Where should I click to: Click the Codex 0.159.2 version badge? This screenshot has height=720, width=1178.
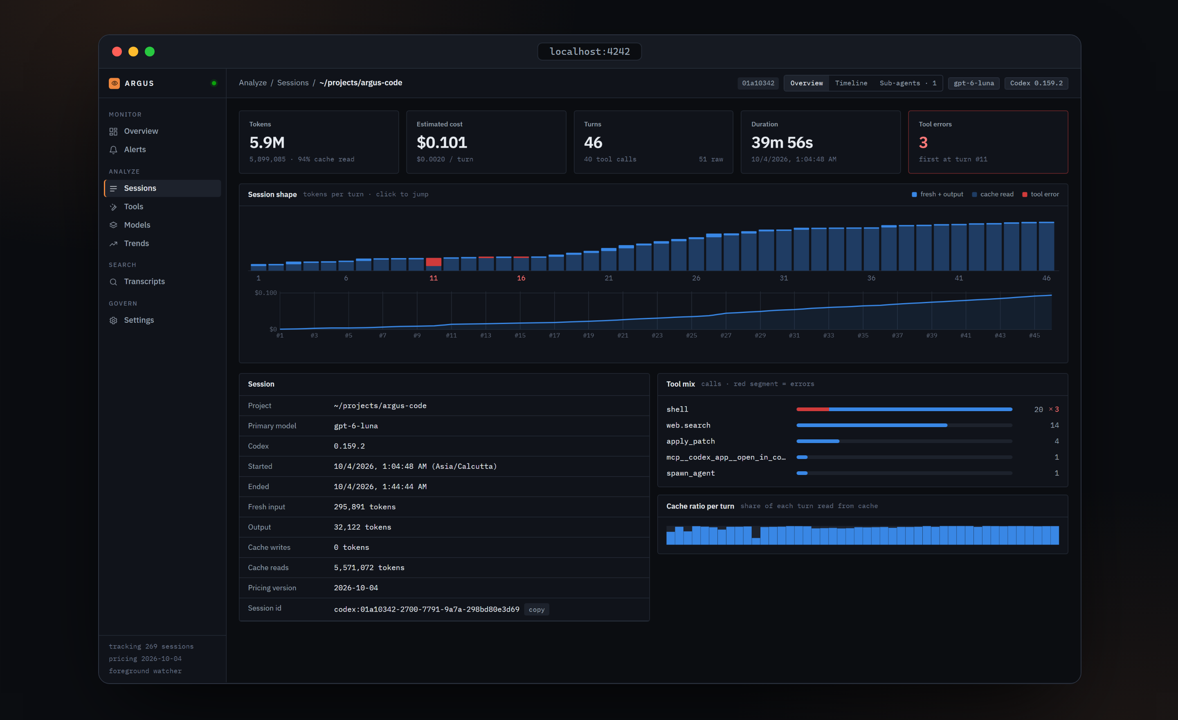1036,83
